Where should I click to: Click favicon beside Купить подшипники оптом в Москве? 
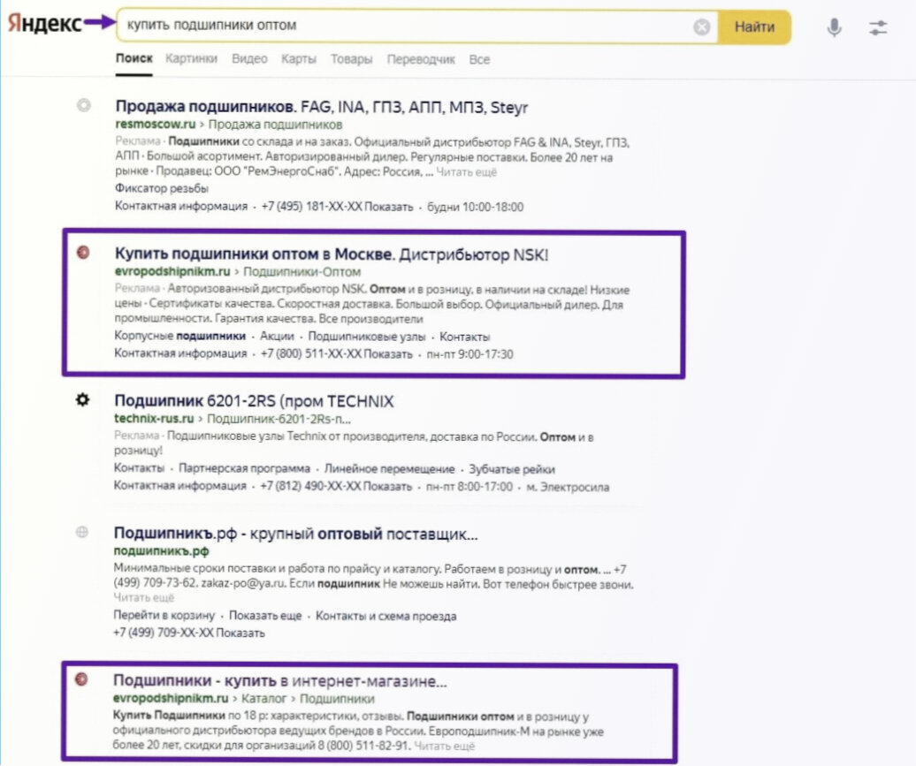click(x=83, y=252)
